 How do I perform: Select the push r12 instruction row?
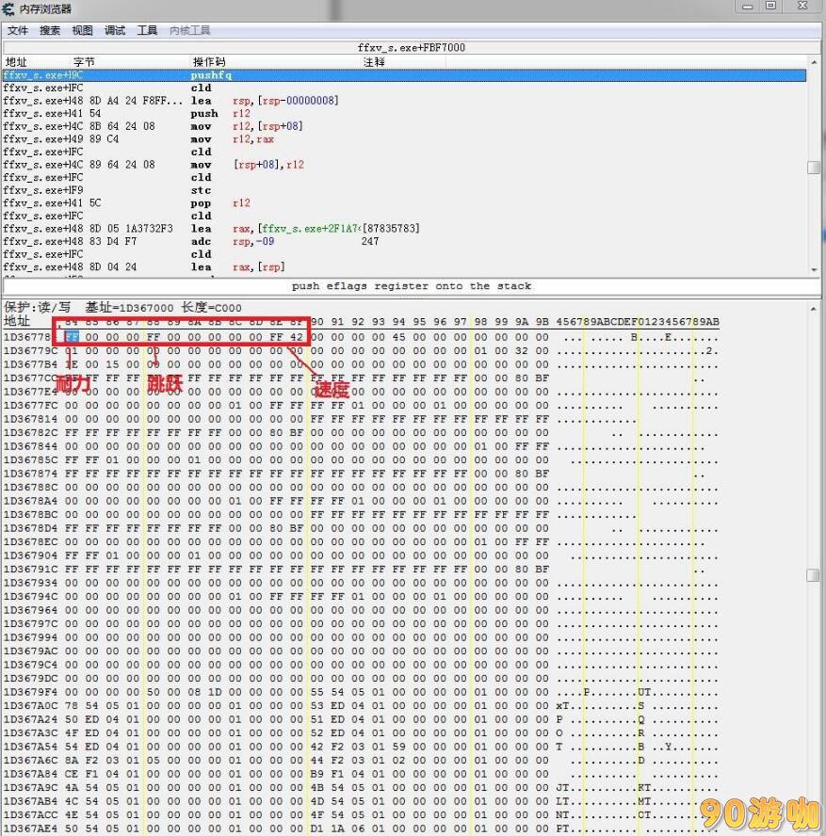pyautogui.click(x=404, y=114)
